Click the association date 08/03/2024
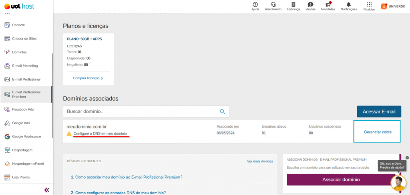 coord(225,133)
